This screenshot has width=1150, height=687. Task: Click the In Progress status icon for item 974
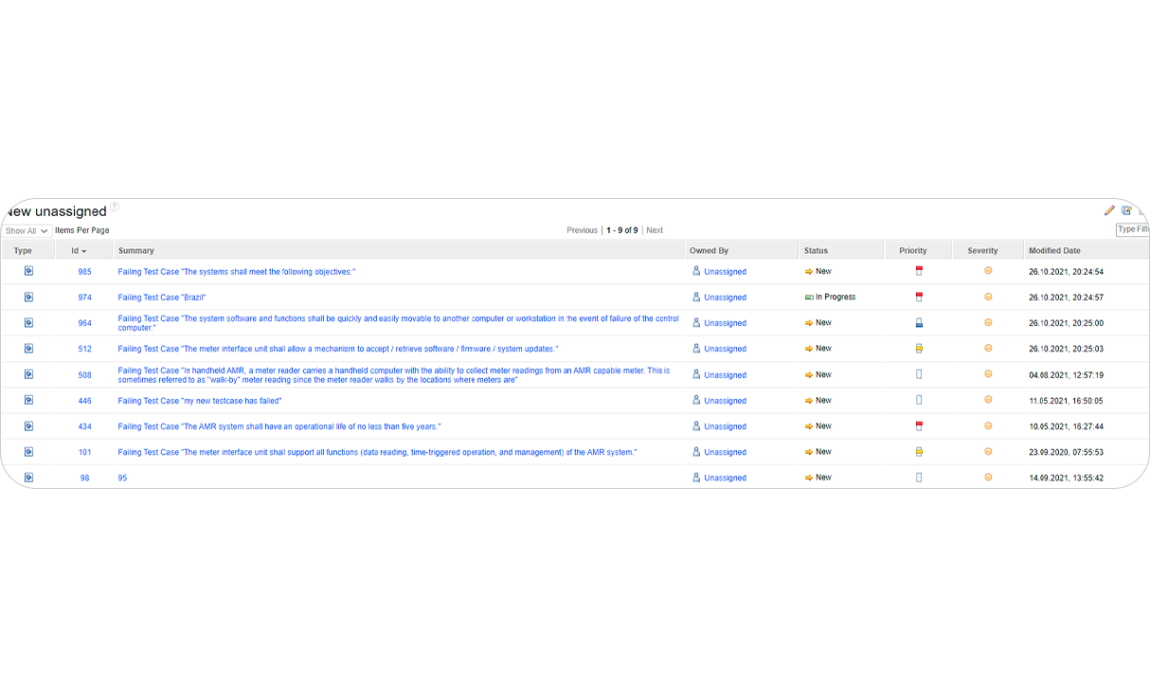[x=809, y=297]
